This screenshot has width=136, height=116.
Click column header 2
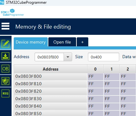(x=128, y=69)
